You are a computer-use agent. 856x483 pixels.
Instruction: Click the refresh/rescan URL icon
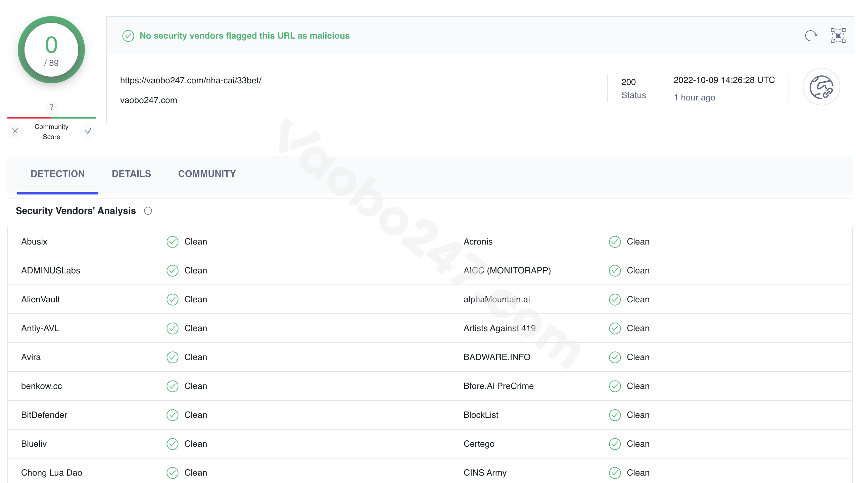tap(811, 35)
